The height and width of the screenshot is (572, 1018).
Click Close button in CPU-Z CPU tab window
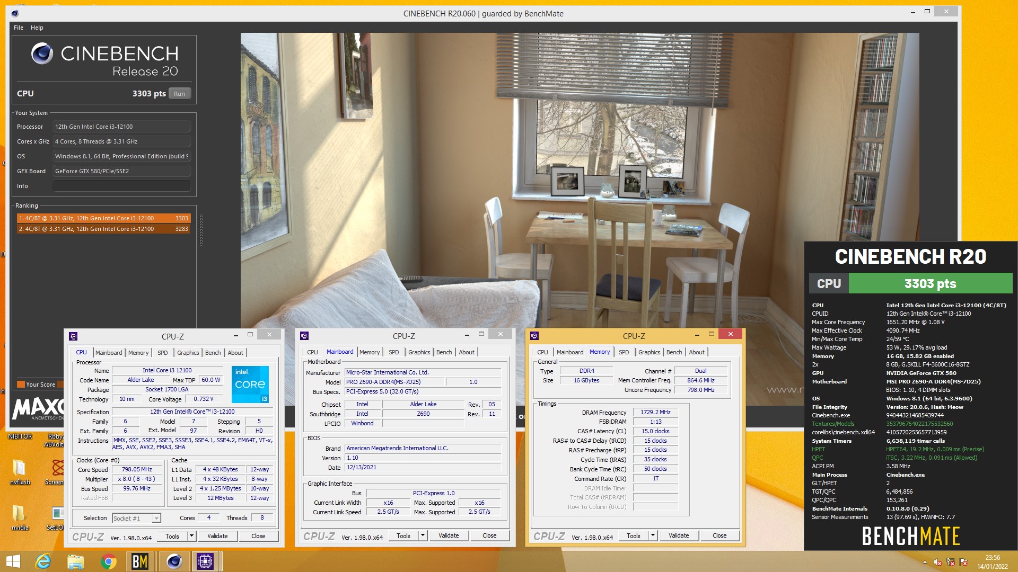(x=258, y=536)
